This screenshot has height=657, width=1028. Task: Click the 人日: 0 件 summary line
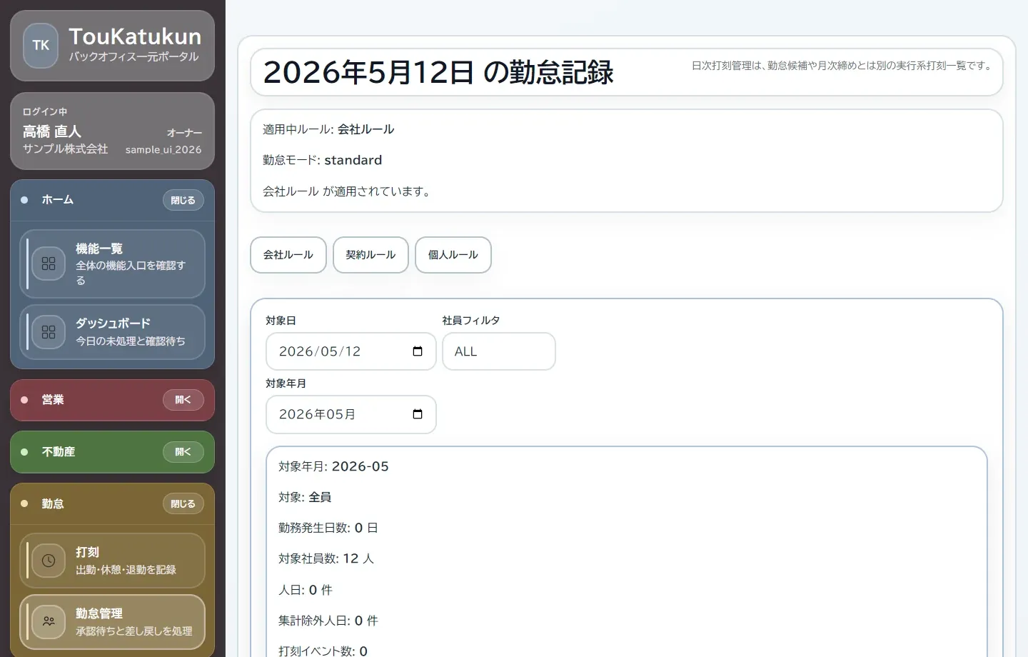[x=306, y=590]
